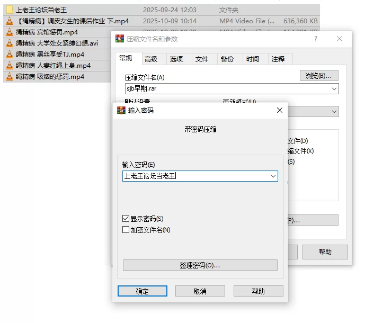Click the question mark help icon
This screenshot has width=374, height=323.
click(316, 39)
